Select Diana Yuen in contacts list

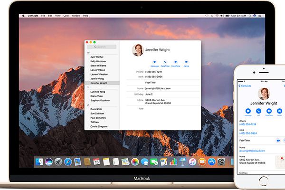click(96, 96)
